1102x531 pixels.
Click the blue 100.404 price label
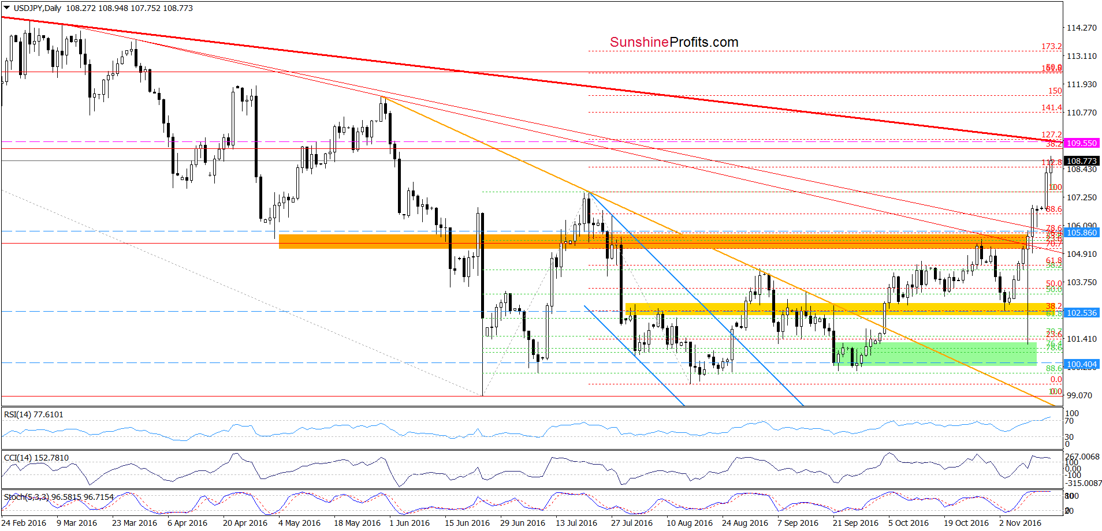click(1081, 364)
